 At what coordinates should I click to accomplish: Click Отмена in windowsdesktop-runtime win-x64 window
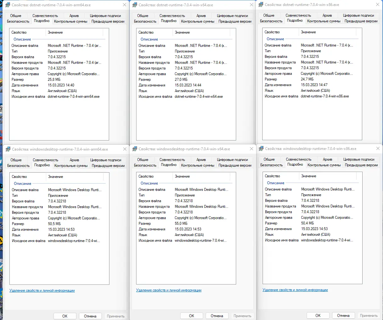[217, 316]
